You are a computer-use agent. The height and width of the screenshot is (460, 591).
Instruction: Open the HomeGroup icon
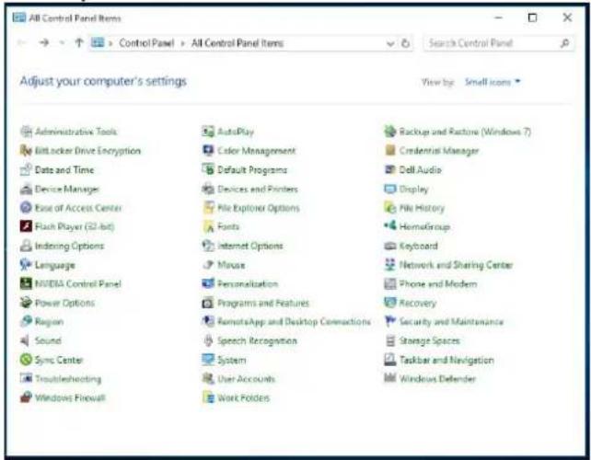point(390,226)
